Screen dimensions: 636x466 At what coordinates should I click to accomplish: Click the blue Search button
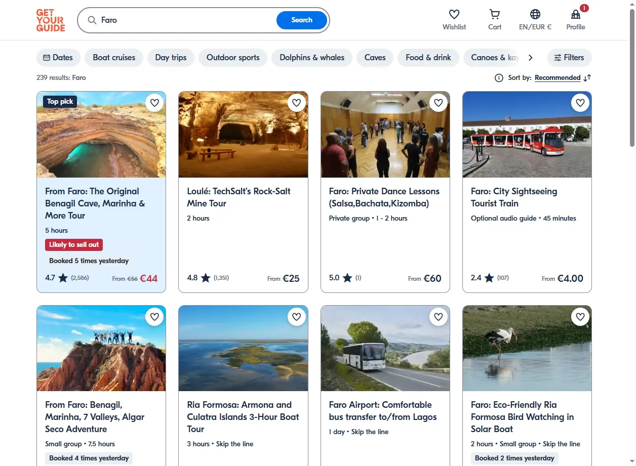[302, 20]
